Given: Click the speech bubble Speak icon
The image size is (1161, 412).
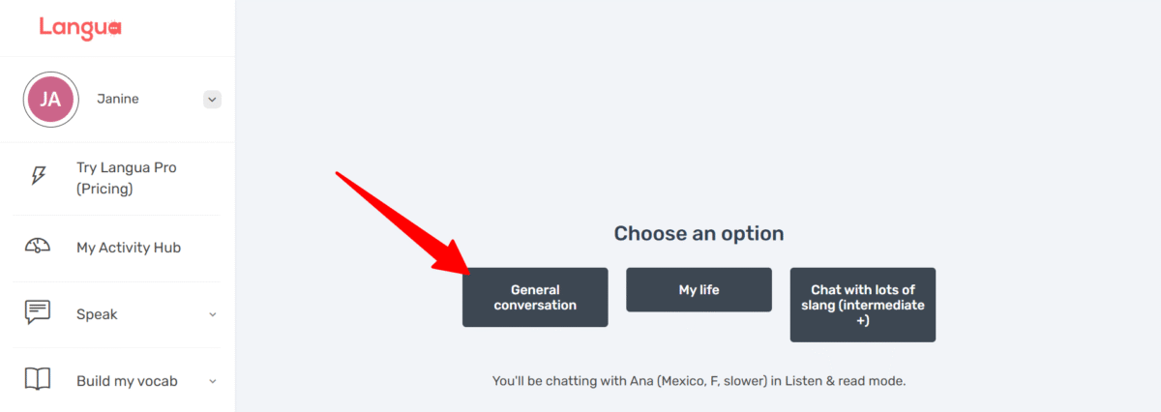Looking at the screenshot, I should click(x=38, y=312).
